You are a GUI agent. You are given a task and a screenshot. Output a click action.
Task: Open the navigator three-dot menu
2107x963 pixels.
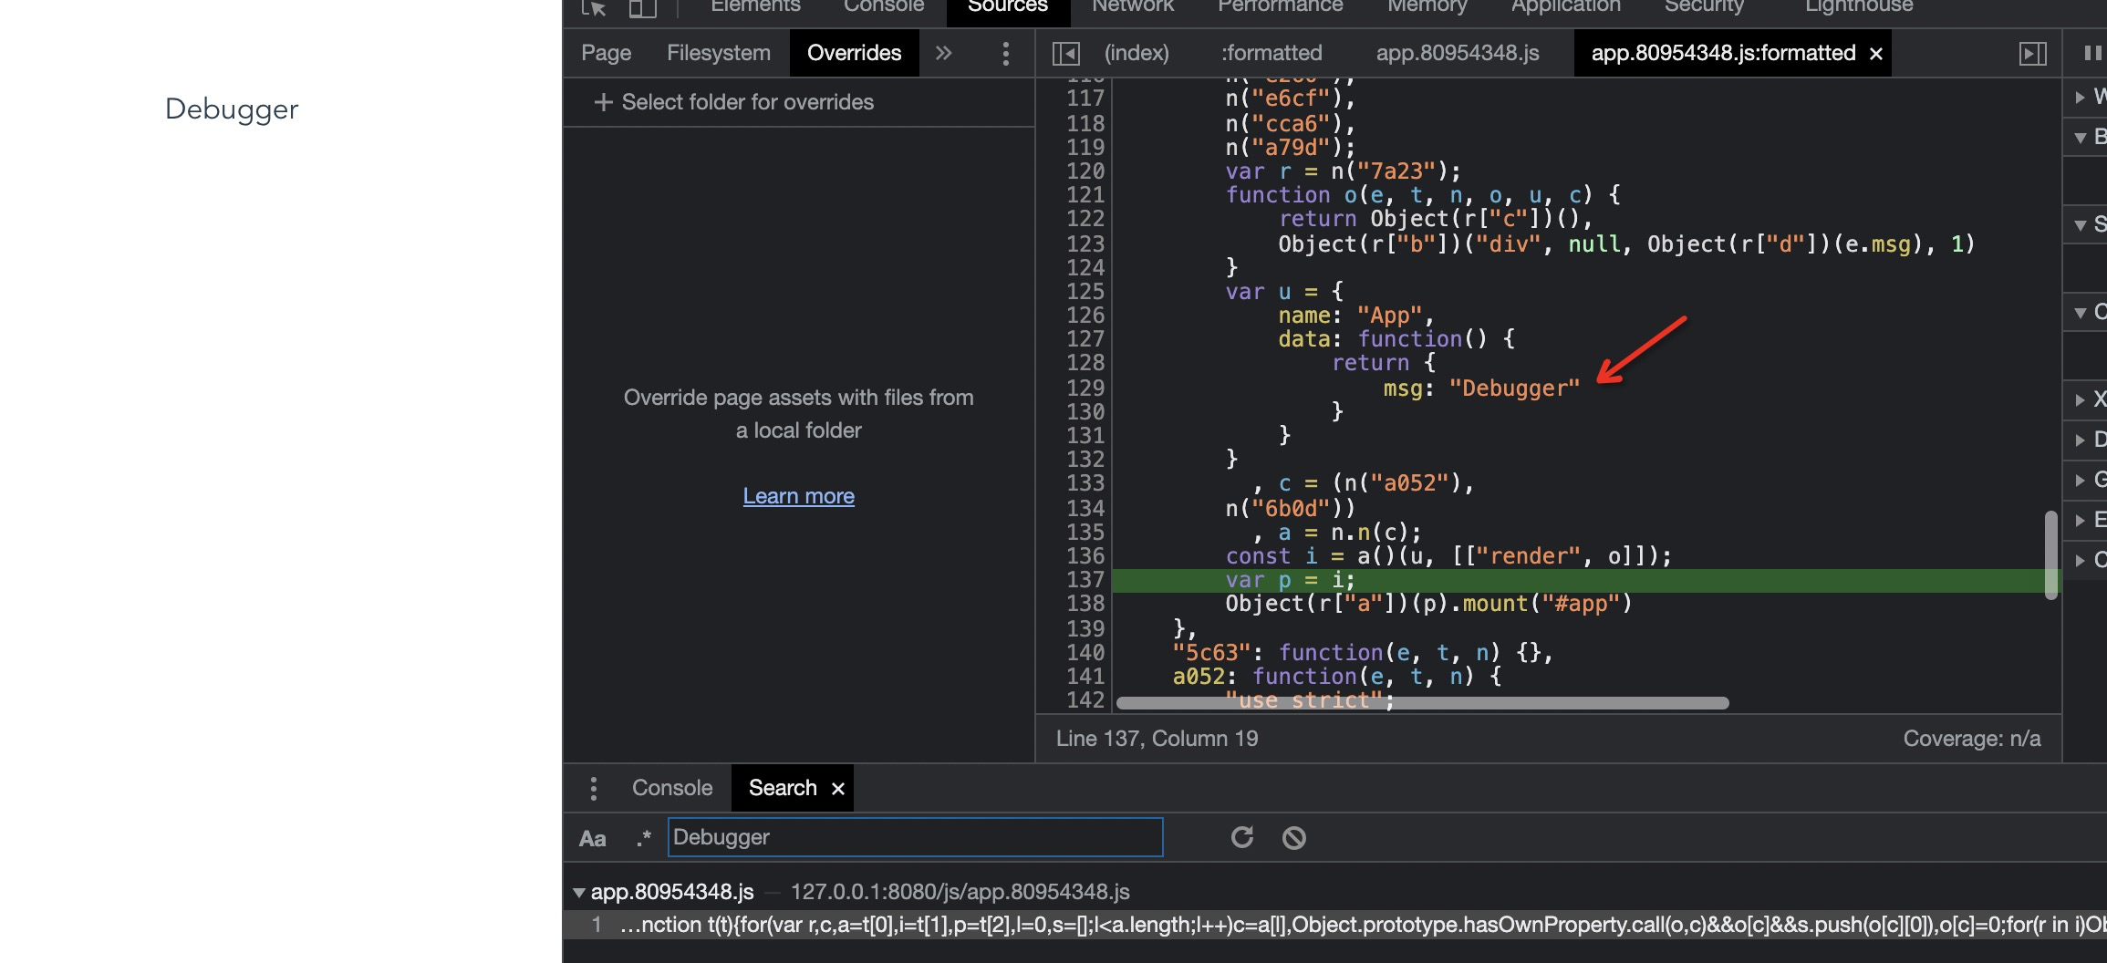1005,53
